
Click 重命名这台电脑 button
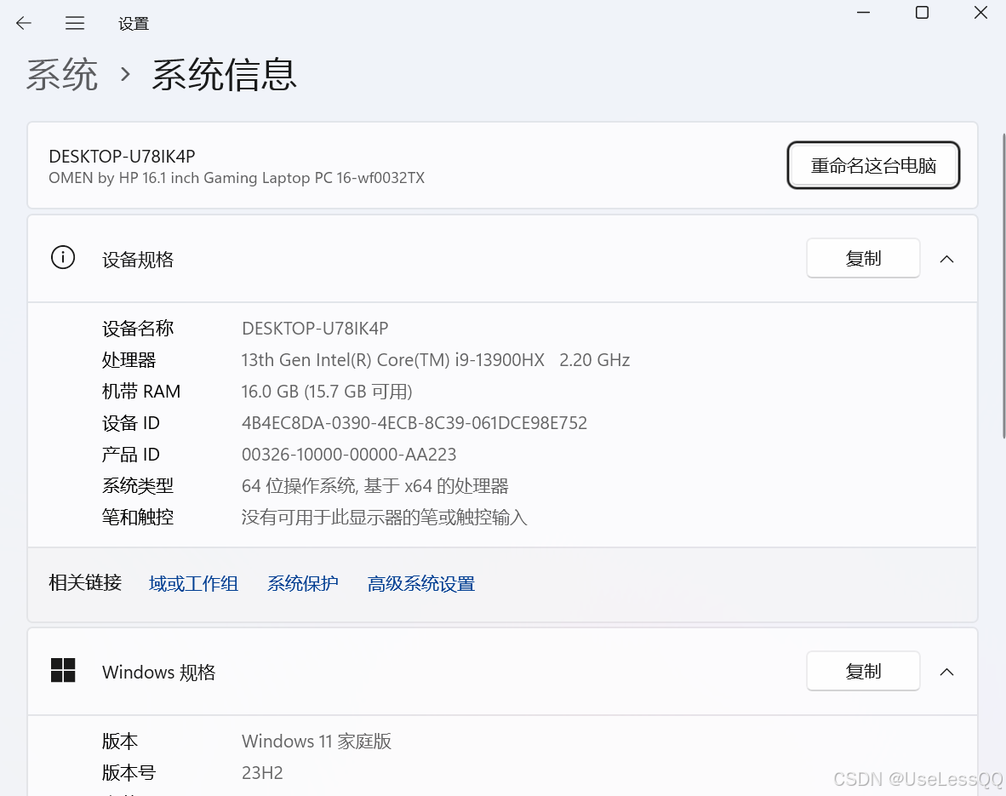click(x=873, y=166)
